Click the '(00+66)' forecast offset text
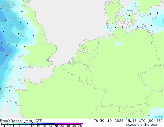Screen dimensions: 164x127 pyautogui.click(x=155, y=121)
